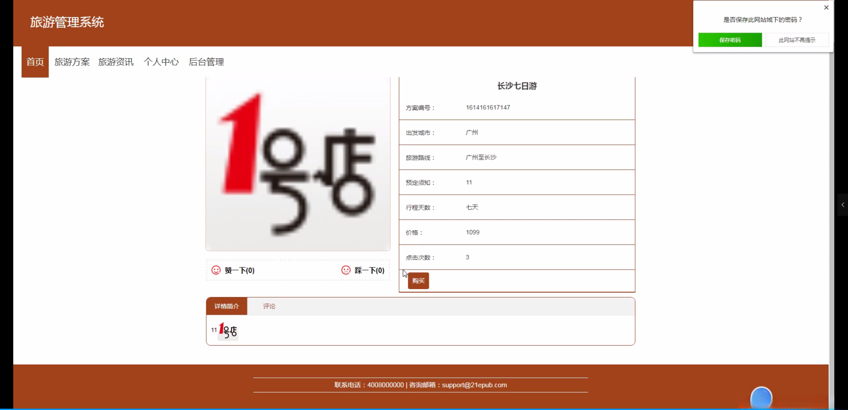Open 后台管理 menu item
The image size is (848, 410).
206,62
